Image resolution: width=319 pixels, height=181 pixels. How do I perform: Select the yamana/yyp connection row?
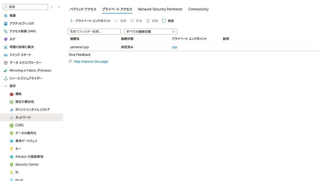coord(79,47)
